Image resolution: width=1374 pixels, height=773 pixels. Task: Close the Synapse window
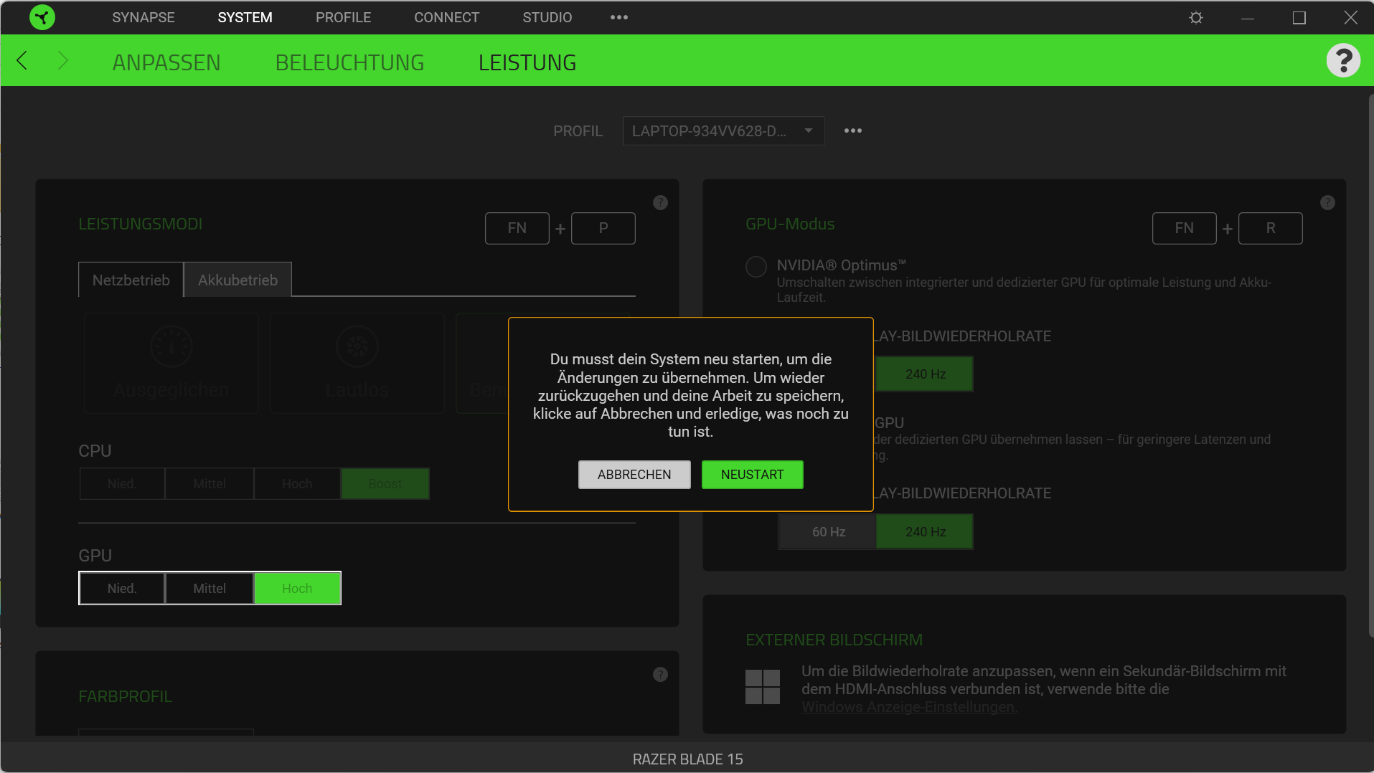[x=1350, y=17]
